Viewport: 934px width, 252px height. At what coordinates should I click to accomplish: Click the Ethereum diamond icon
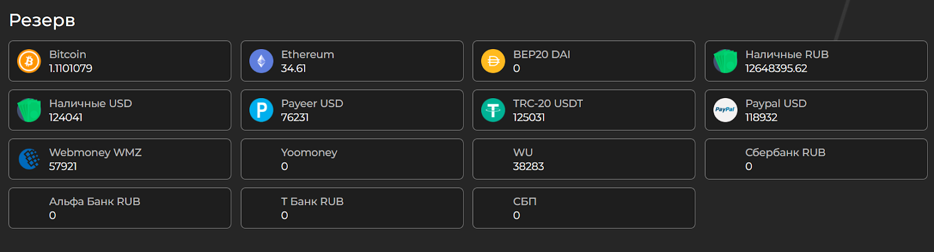click(261, 61)
